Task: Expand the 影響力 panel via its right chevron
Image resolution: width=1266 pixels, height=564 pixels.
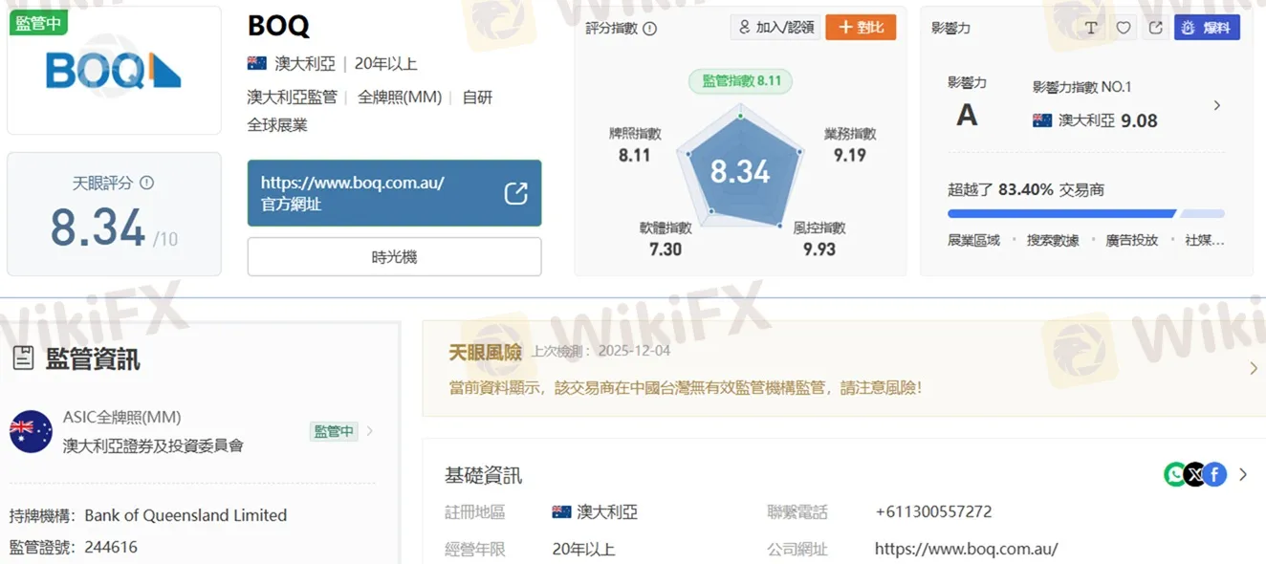Action: (x=1216, y=106)
